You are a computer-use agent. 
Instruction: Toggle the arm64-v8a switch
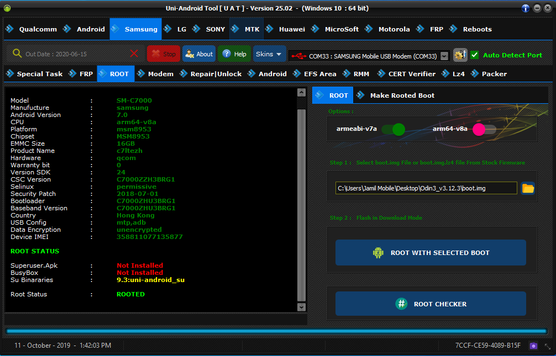tap(484, 129)
